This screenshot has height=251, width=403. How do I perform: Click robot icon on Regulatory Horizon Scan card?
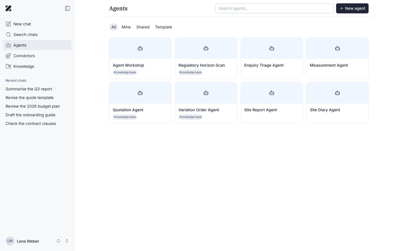point(206,48)
